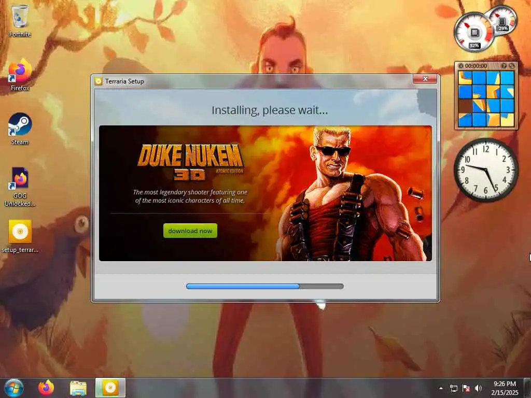Click the Duke Nukem 3D banner artwork
The image size is (531, 398).
coord(265,193)
